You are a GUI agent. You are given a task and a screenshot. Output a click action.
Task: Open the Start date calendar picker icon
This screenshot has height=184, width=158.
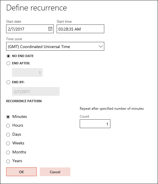pyautogui.click(x=50, y=29)
